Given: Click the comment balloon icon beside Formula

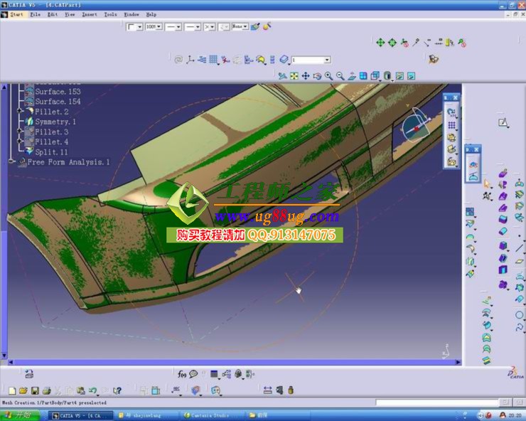Looking at the screenshot, I should tap(193, 373).
